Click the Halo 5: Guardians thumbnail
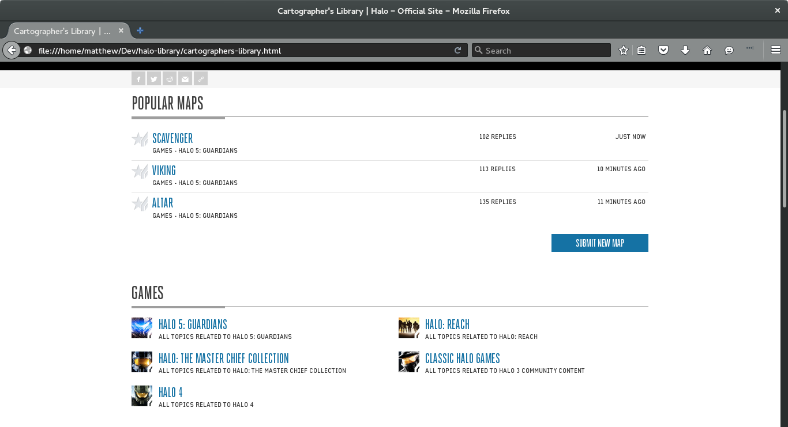788x427 pixels. pos(142,328)
